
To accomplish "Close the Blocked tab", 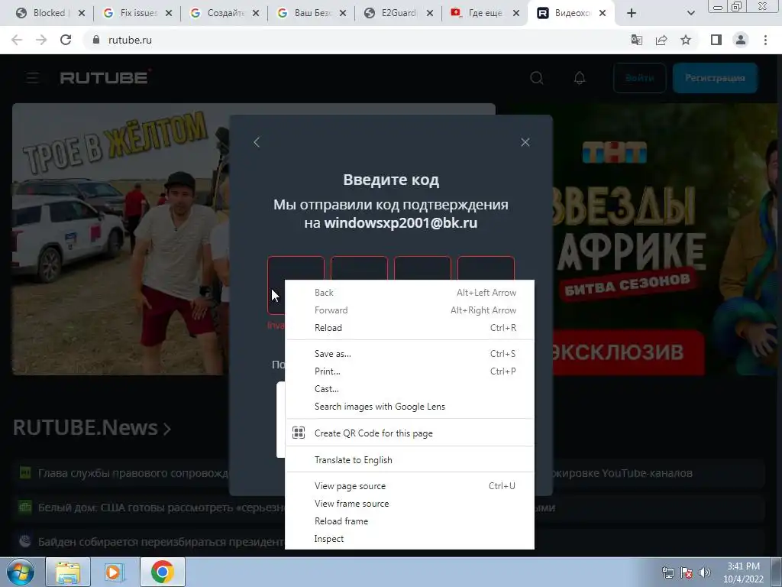I will [82, 13].
